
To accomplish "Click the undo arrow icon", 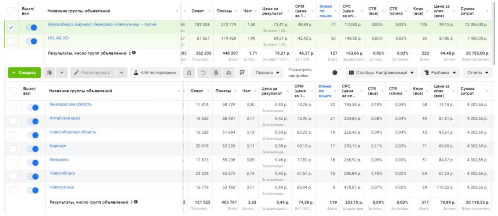I will tap(203, 73).
